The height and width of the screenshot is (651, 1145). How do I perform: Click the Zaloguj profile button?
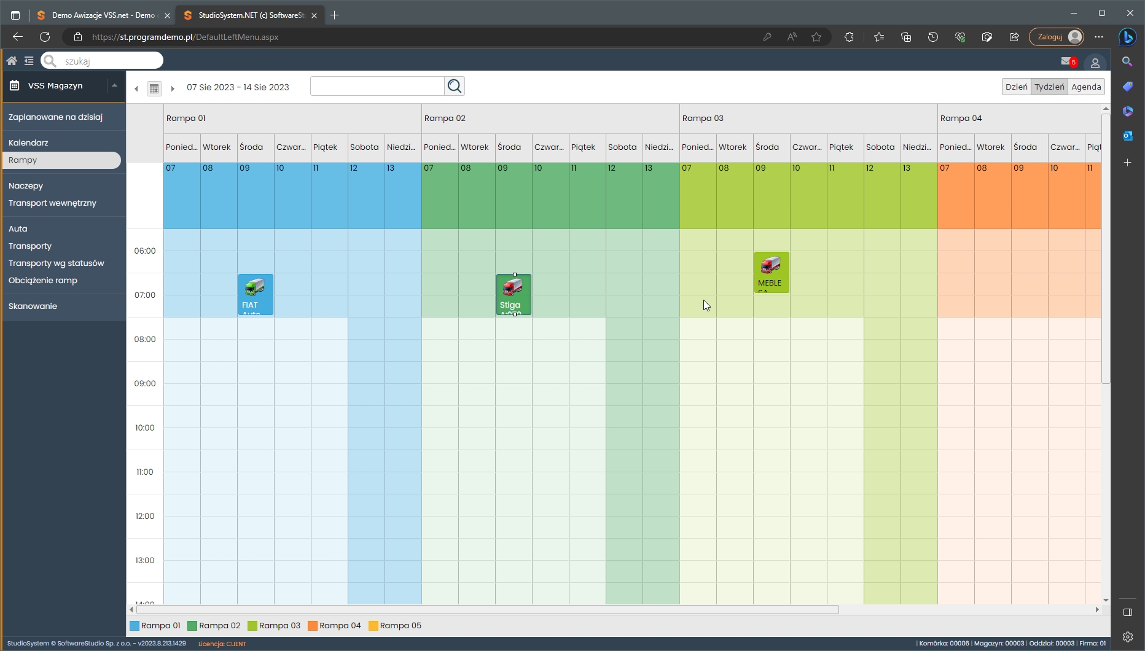click(1057, 37)
